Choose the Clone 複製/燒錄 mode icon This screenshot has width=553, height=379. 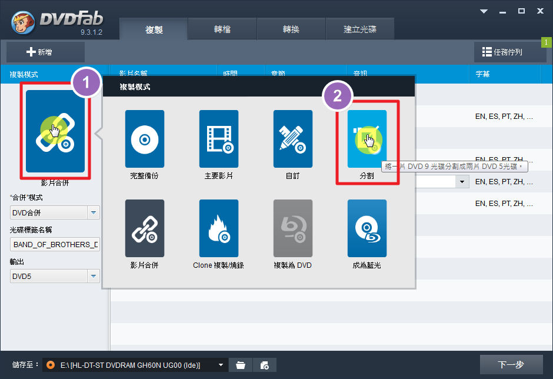tap(218, 228)
